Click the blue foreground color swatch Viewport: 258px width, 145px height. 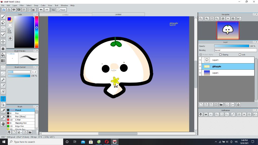point(9,19)
